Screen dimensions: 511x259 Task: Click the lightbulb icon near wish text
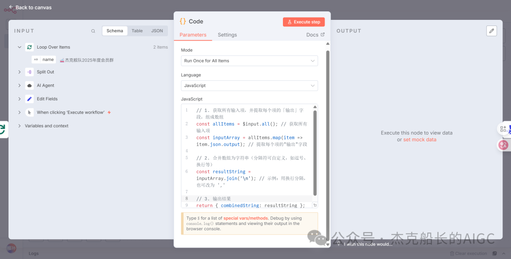(x=339, y=244)
